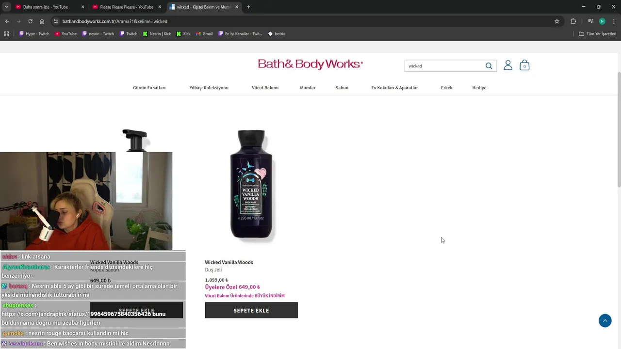Viewport: 621px width, 349px height.
Task: Open the botrix bookmark
Action: coord(277,34)
